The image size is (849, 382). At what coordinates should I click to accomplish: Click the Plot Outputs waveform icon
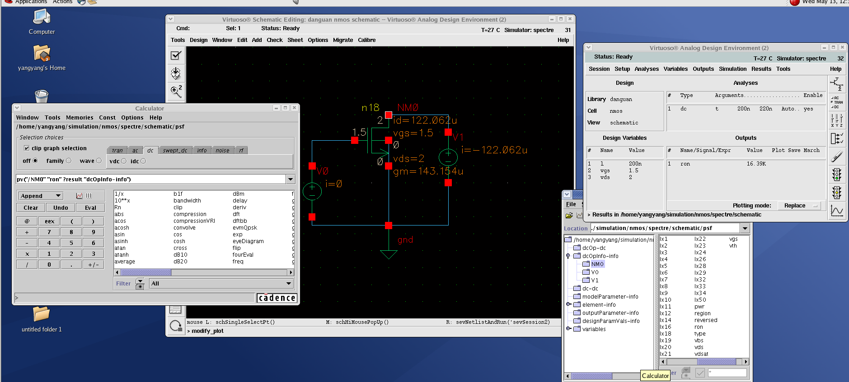point(837,211)
